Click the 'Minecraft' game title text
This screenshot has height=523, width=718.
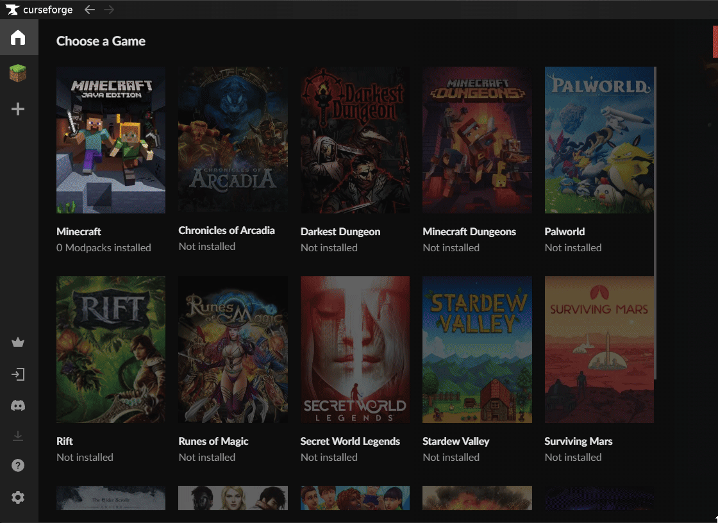[x=79, y=232]
